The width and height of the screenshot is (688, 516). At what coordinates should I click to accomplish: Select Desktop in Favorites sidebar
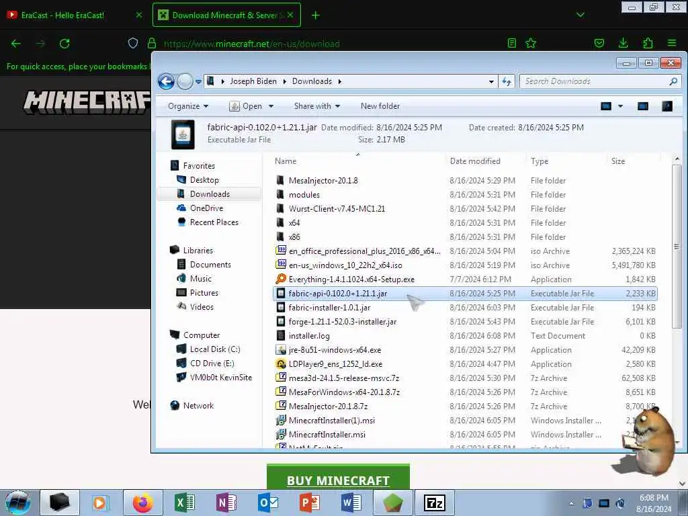pyautogui.click(x=204, y=180)
